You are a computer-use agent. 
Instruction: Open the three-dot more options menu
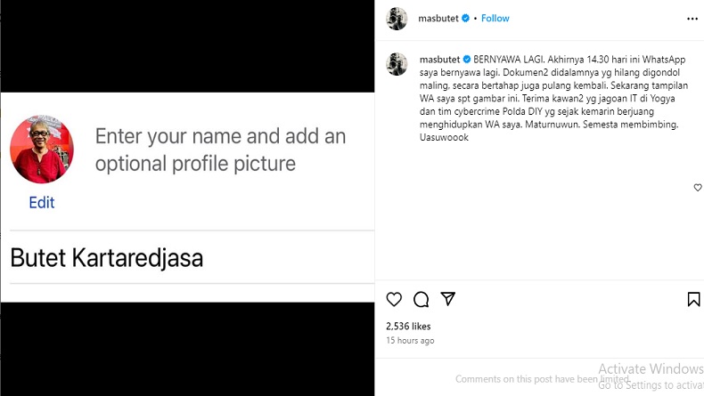pos(692,19)
